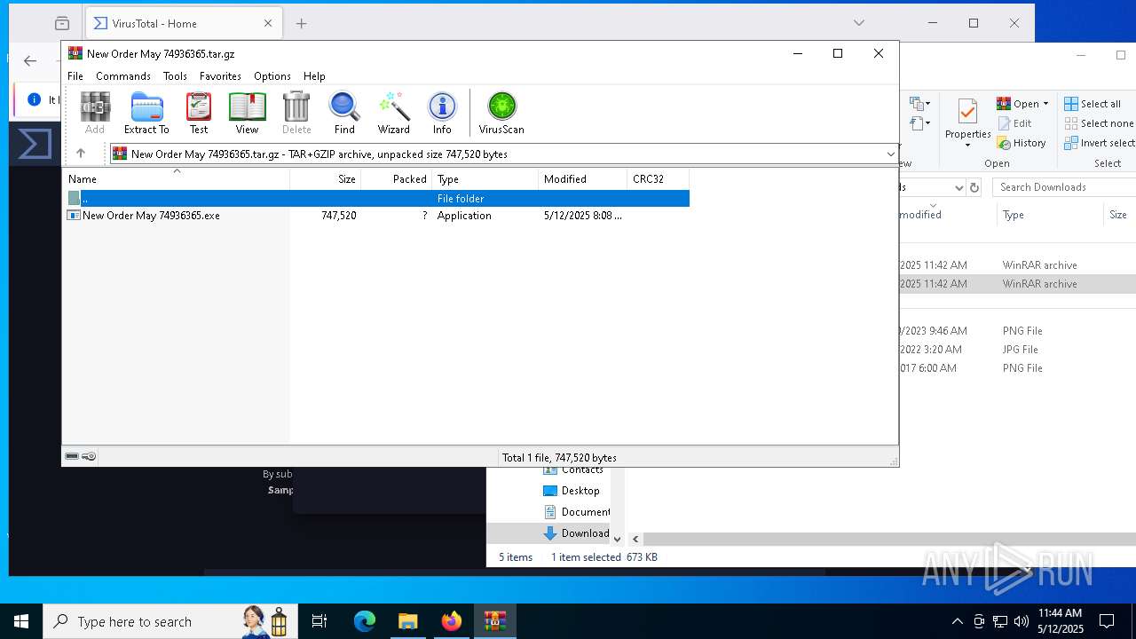
Task: Click the taskbar search box
Action: (169, 621)
